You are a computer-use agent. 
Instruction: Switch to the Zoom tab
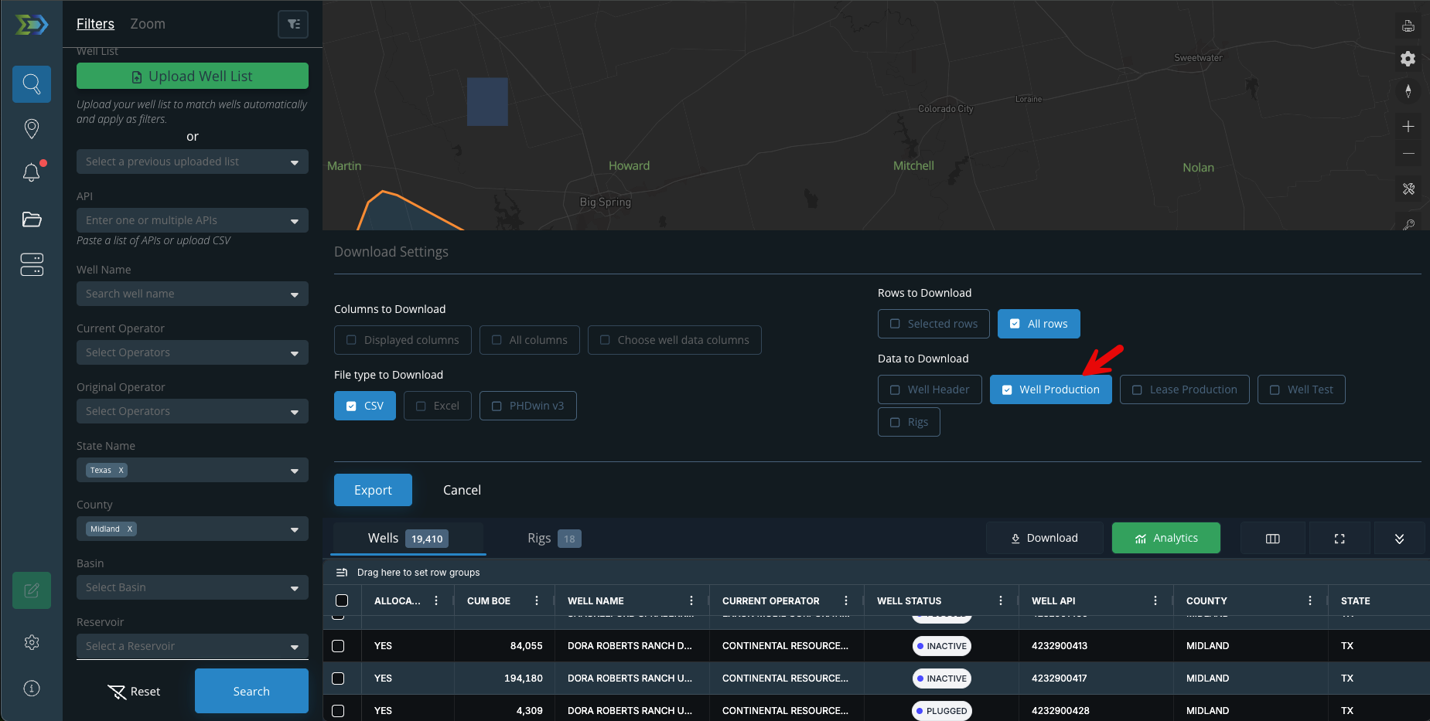click(x=148, y=24)
